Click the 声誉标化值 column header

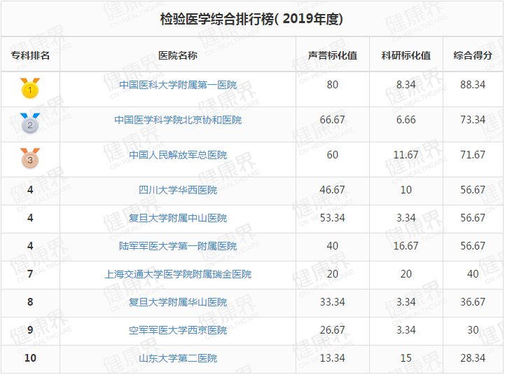(333, 55)
